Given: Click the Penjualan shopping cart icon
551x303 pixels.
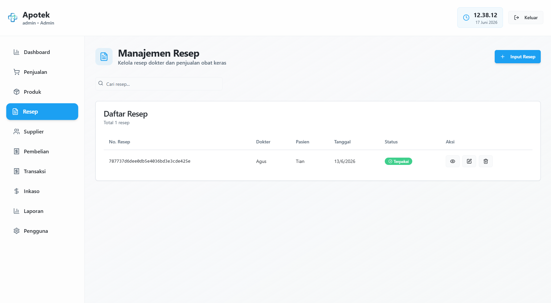Looking at the screenshot, I should 16,72.
